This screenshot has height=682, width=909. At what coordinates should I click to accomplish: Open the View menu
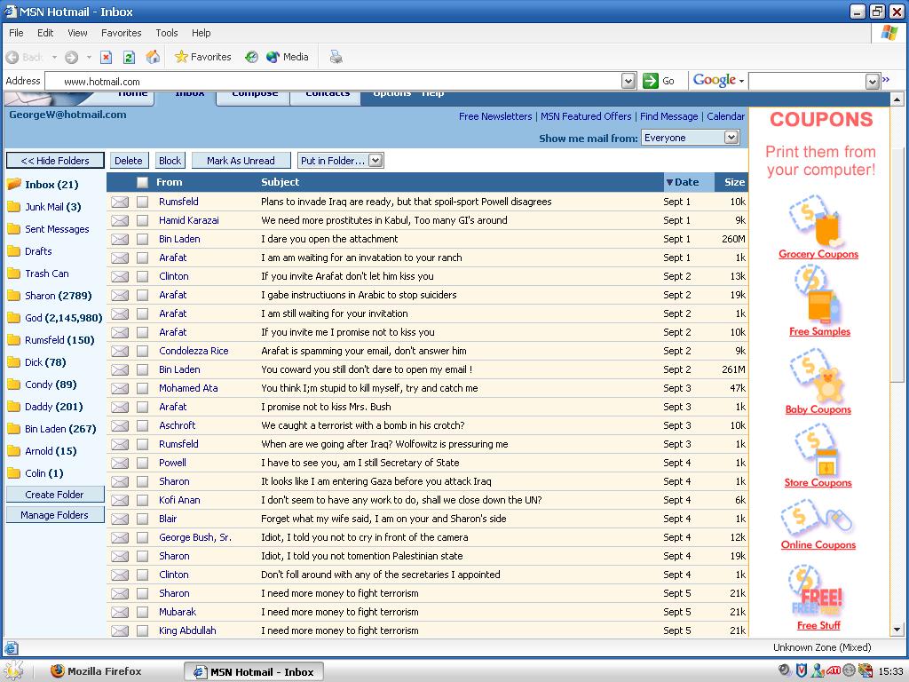coord(77,33)
